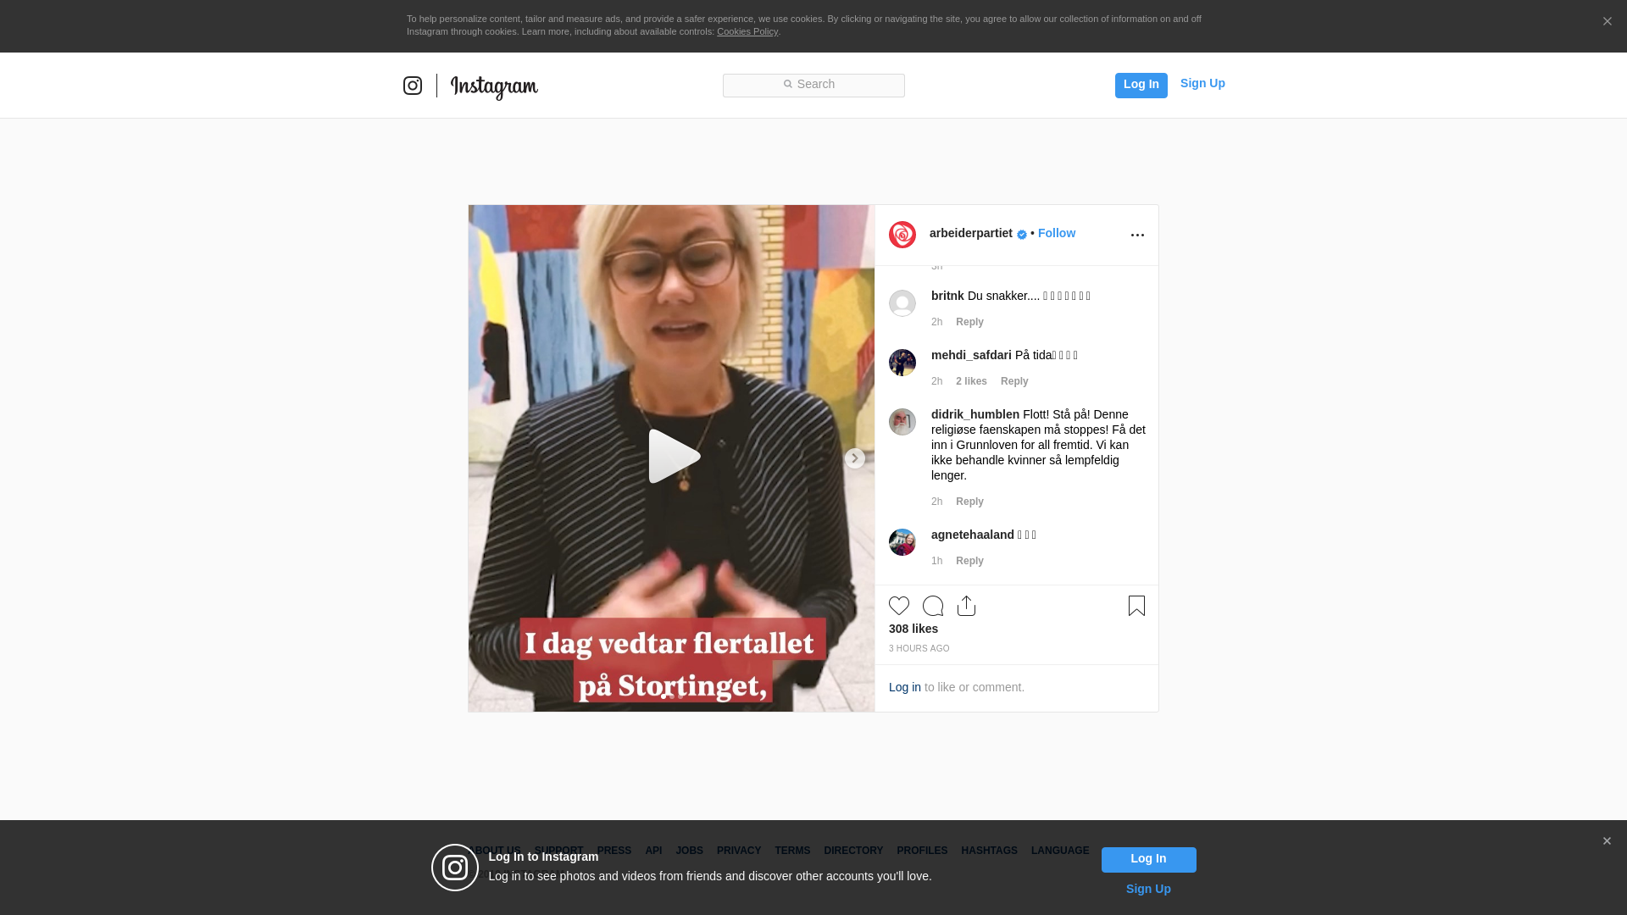The height and width of the screenshot is (915, 1627).
Task: Click the Instagram camera logo icon
Action: 413,86
